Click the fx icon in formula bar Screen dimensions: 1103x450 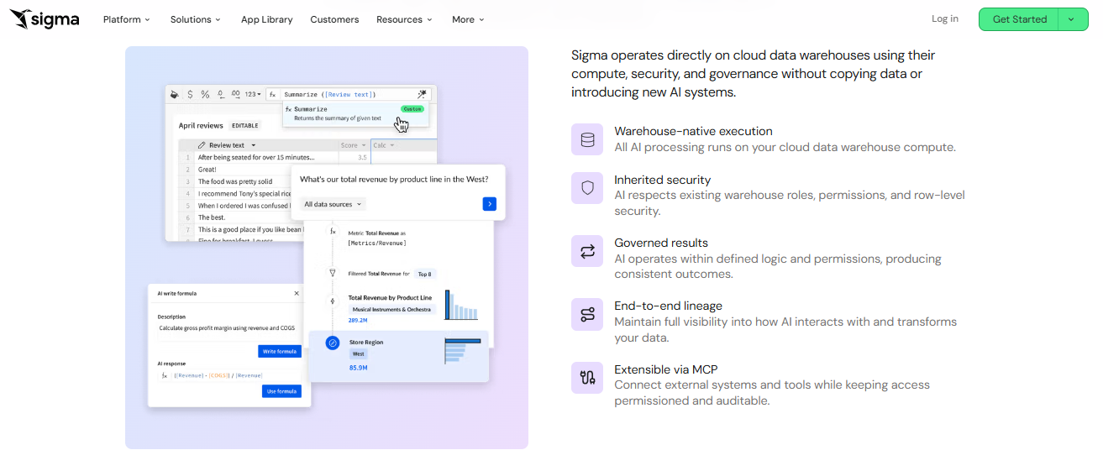pyautogui.click(x=273, y=95)
